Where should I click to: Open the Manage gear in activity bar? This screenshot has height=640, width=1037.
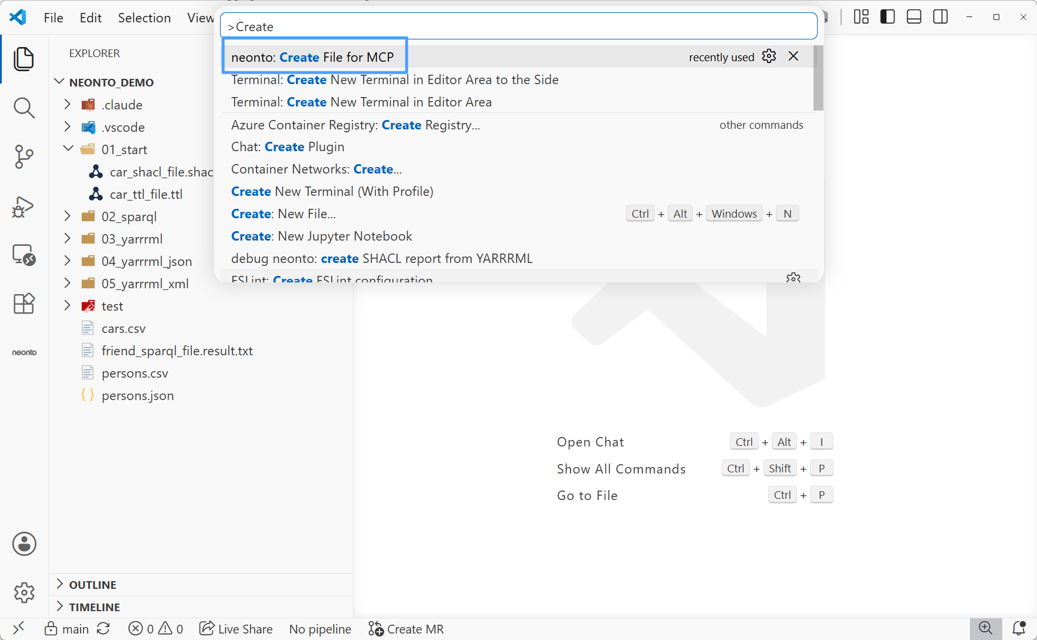click(x=24, y=592)
